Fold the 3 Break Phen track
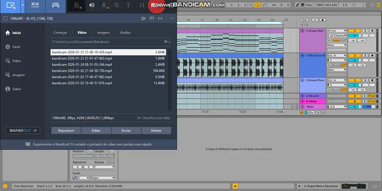Image resolution: width=382 pixels, height=191 pixels. [x=302, y=80]
